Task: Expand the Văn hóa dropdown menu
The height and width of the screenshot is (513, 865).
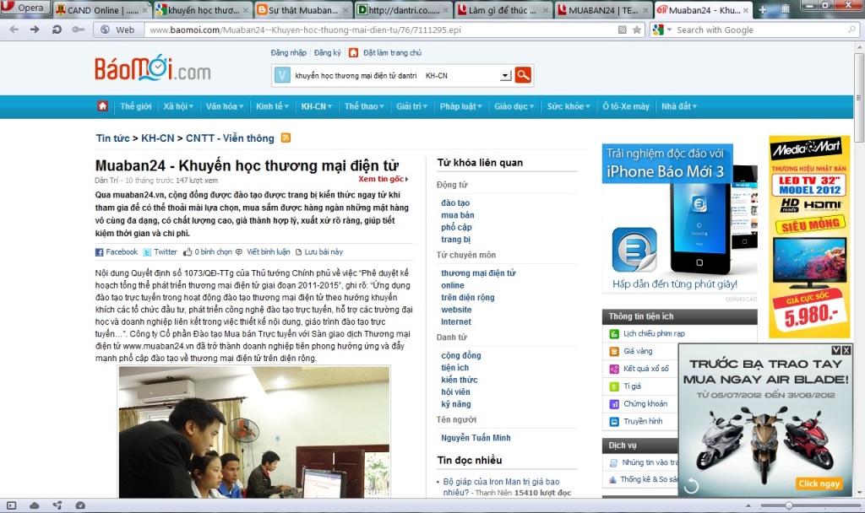Action: 225,106
